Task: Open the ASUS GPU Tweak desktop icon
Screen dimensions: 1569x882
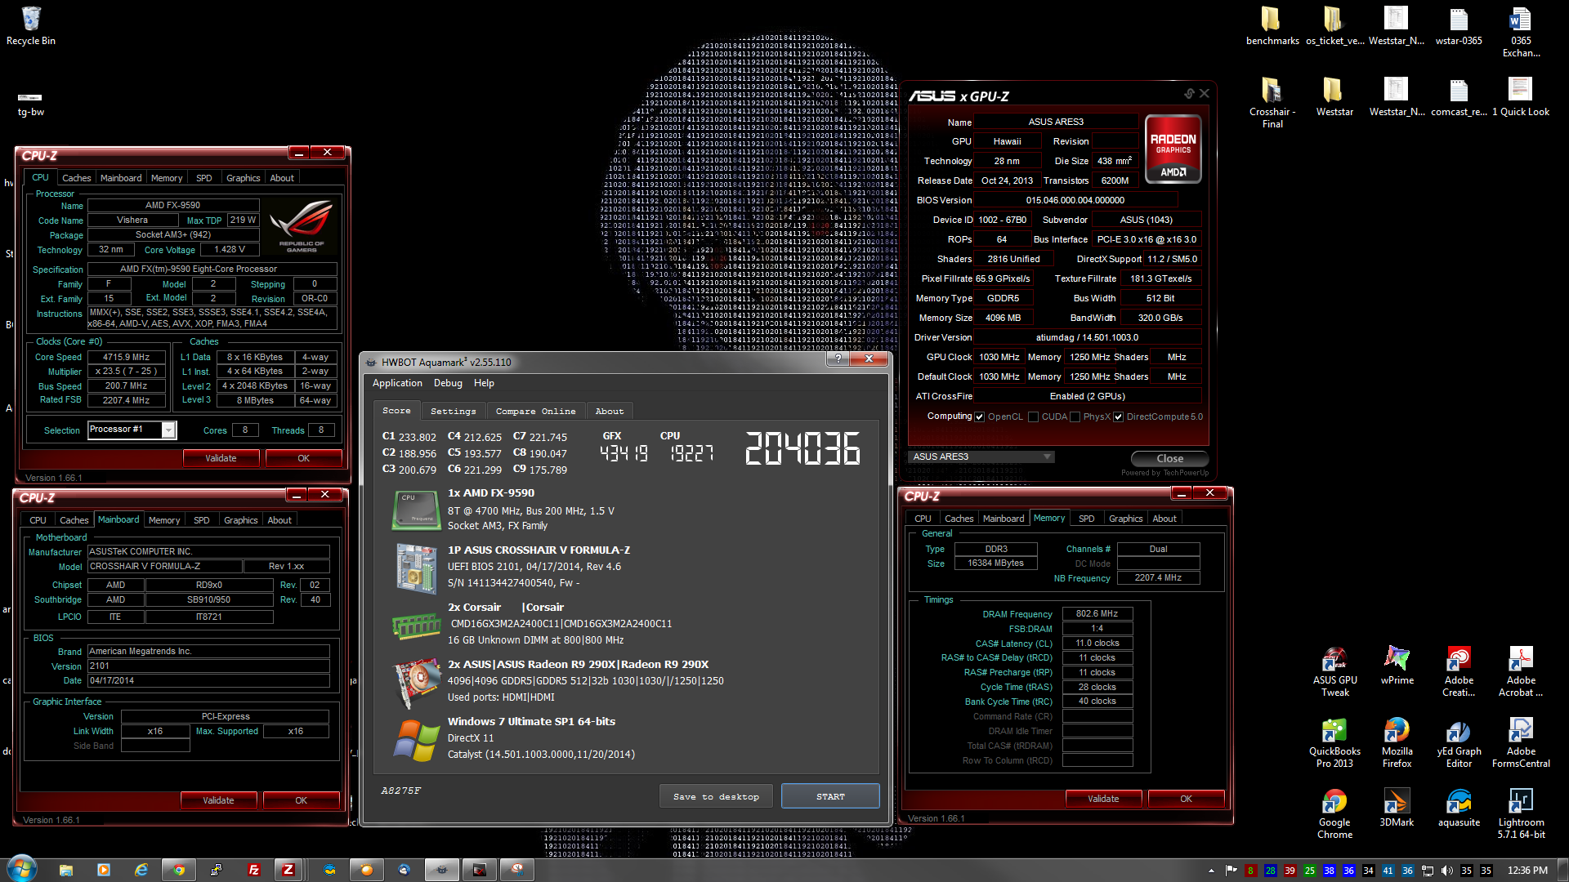Action: point(1334,671)
